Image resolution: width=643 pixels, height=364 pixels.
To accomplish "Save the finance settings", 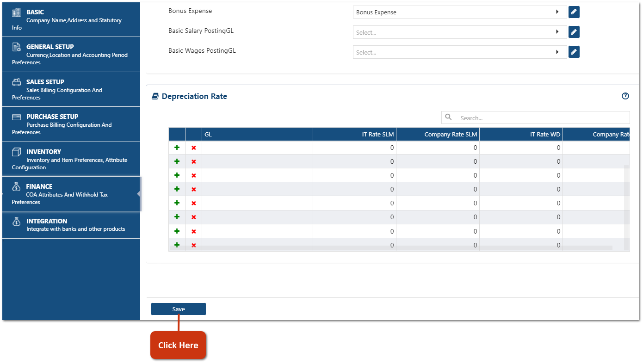I will click(179, 309).
